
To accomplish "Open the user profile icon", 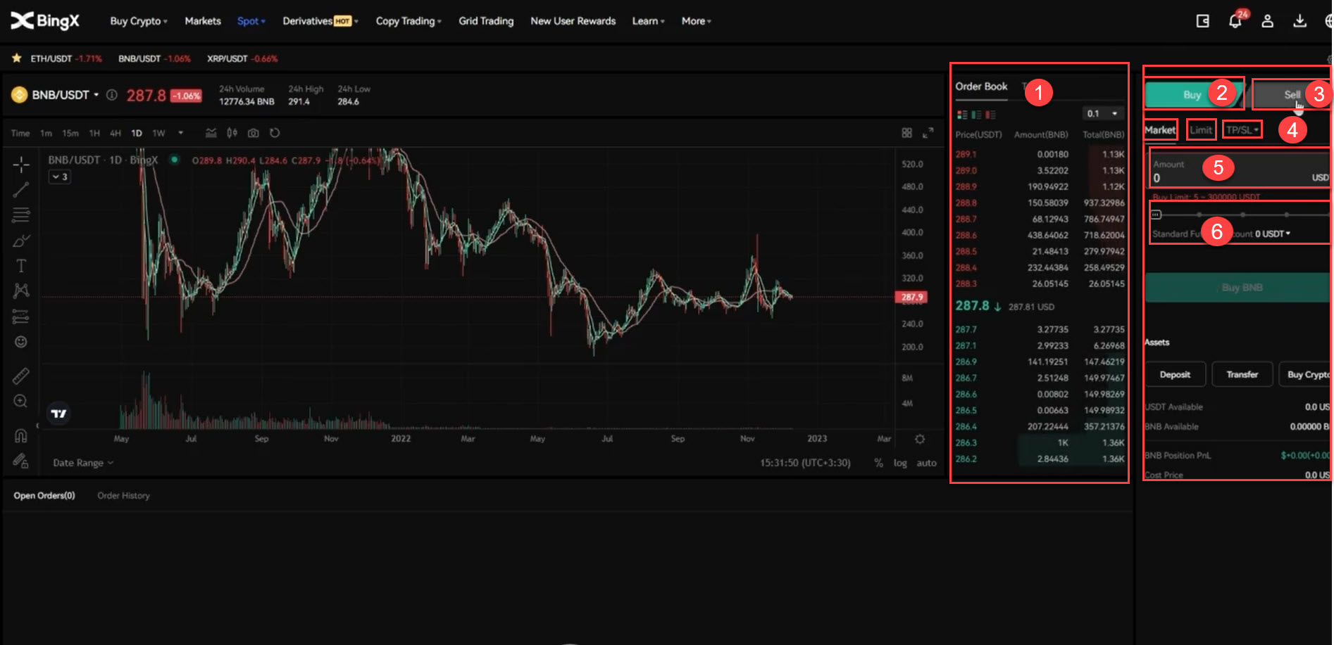I will 1267,21.
